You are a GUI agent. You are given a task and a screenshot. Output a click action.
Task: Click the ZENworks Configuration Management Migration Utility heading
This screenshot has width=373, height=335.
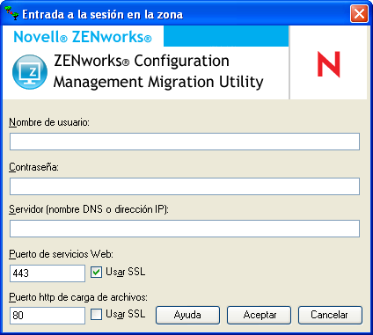pyautogui.click(x=158, y=71)
